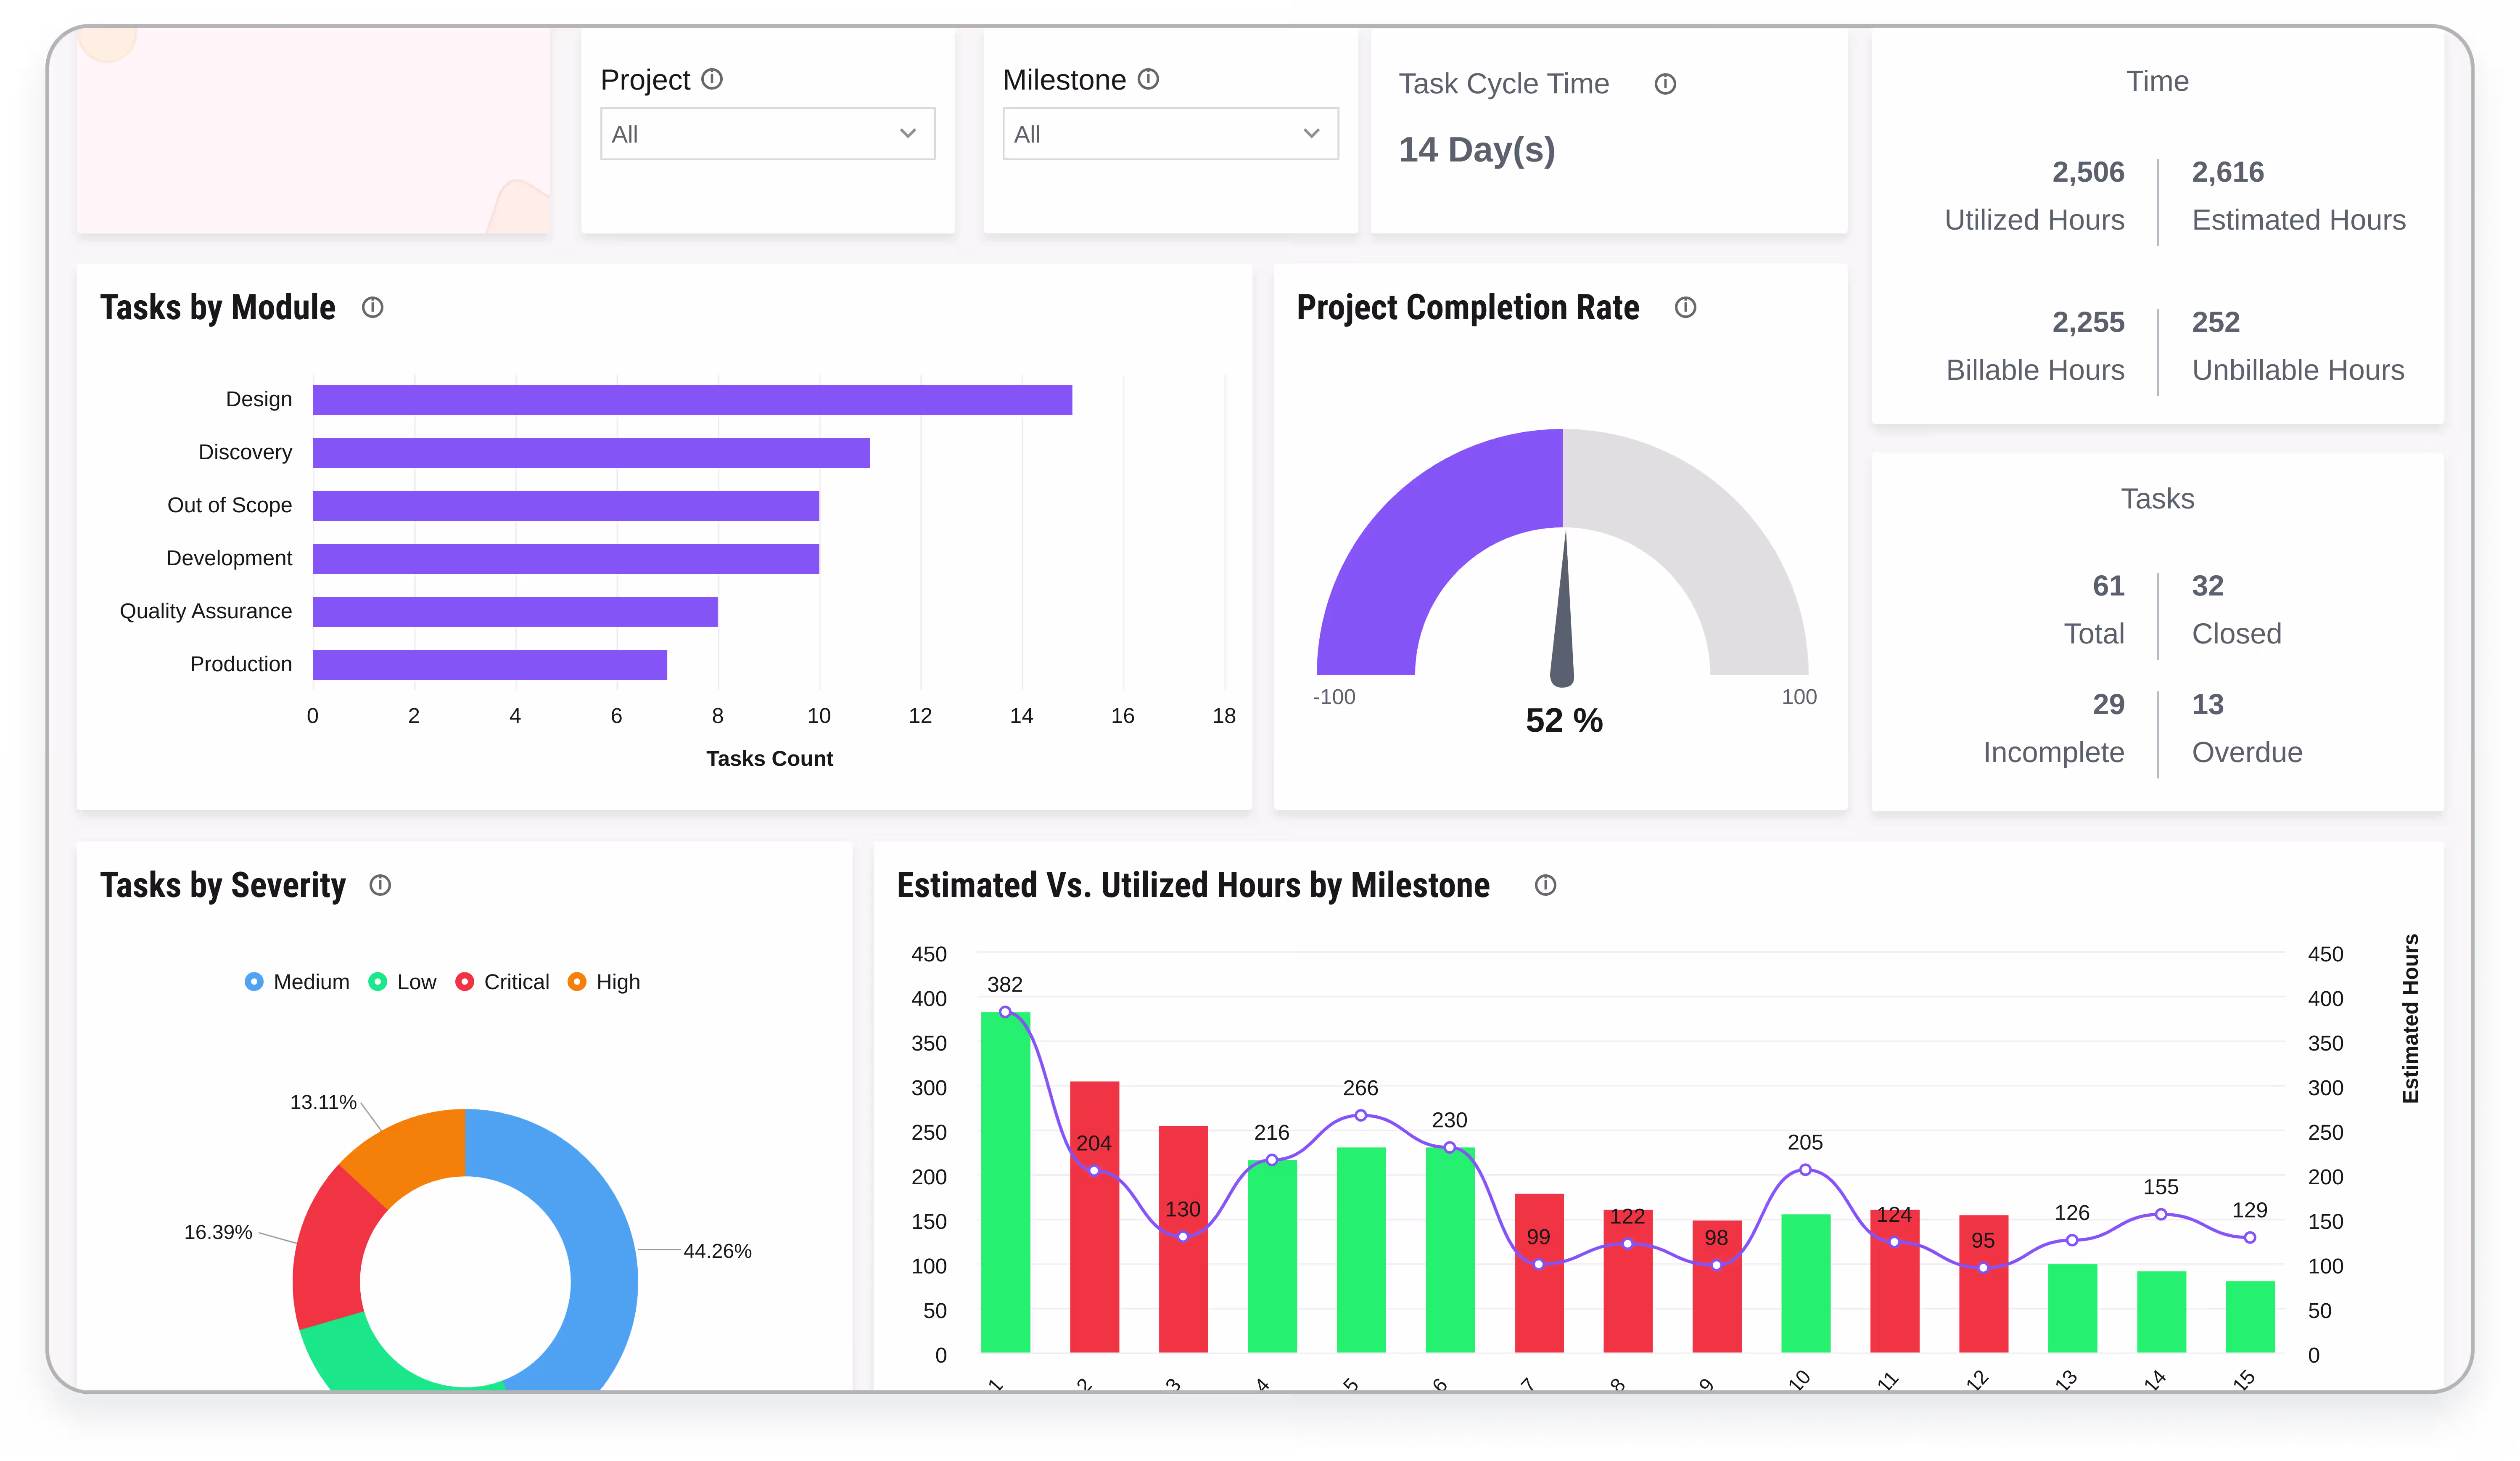This screenshot has height=1461, width=2520.
Task: Open the Tasks by Module info icon
Action: pyautogui.click(x=373, y=307)
